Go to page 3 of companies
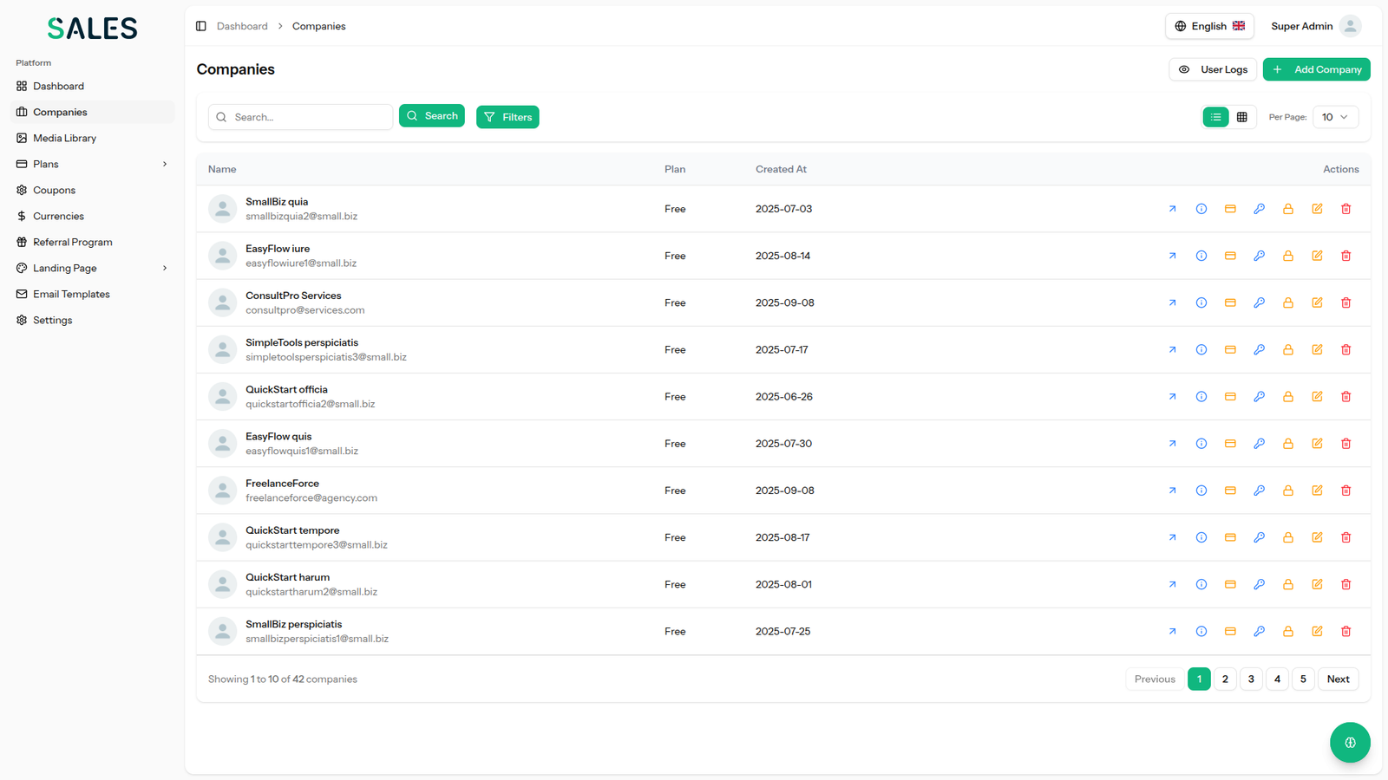The image size is (1388, 780). [x=1251, y=679]
